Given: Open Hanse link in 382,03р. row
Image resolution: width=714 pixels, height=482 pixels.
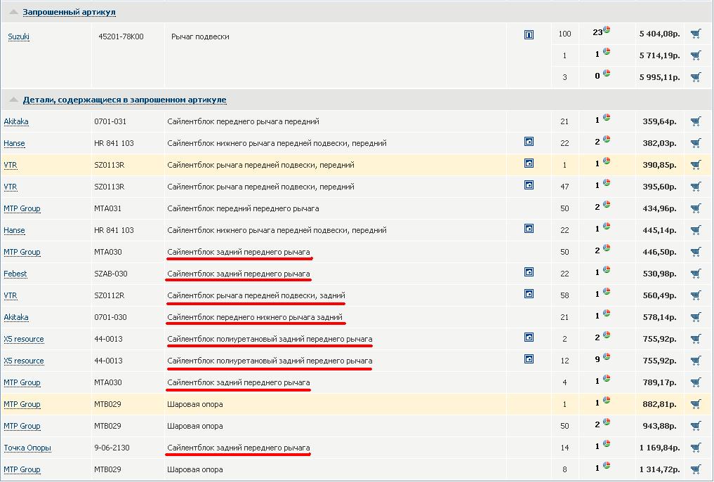Looking at the screenshot, I should pyautogui.click(x=14, y=143).
